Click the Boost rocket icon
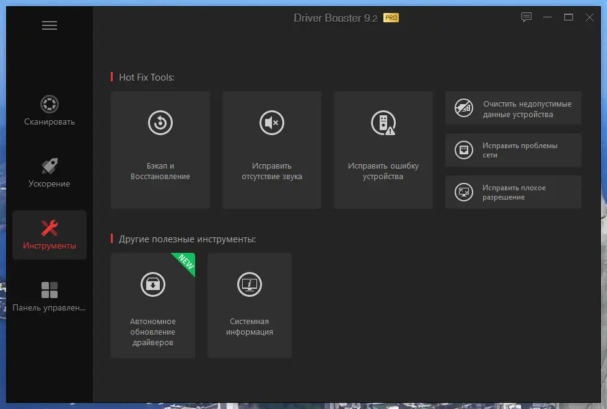Screen dimensions: 607x409 [x=50, y=166]
